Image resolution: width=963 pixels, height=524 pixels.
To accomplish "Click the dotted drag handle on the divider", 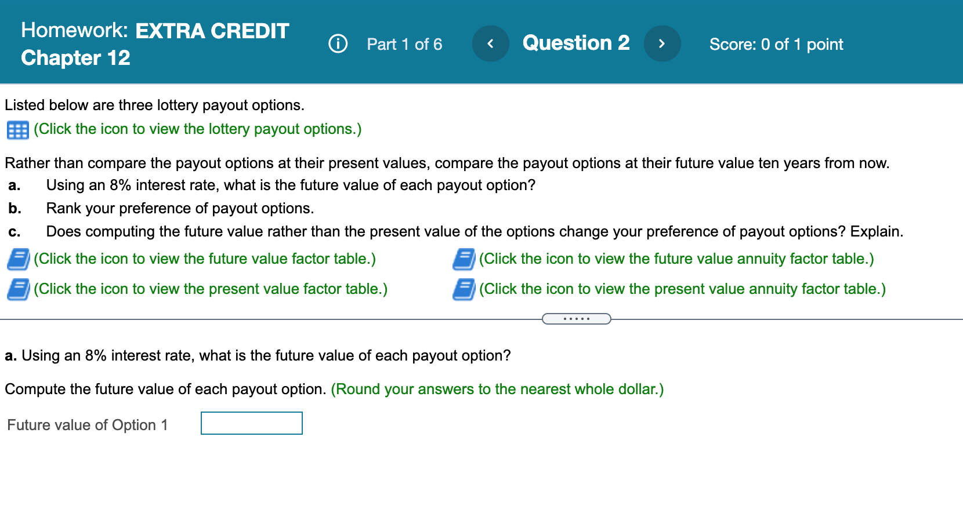I will point(577,318).
